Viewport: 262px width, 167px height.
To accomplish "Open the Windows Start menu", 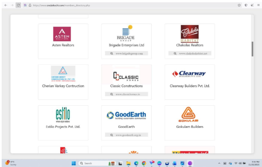I will [x=74, y=163].
